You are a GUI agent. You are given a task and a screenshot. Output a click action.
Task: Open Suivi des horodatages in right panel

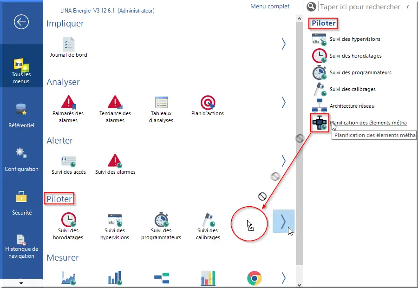coord(346,56)
